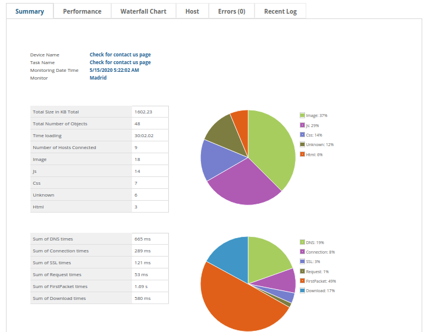Screen dimensions: 427x332
Task: Click the Css 14% legend swatch
Action: point(302,135)
